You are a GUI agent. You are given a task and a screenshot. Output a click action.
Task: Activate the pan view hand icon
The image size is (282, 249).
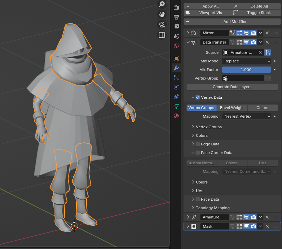pos(162,14)
